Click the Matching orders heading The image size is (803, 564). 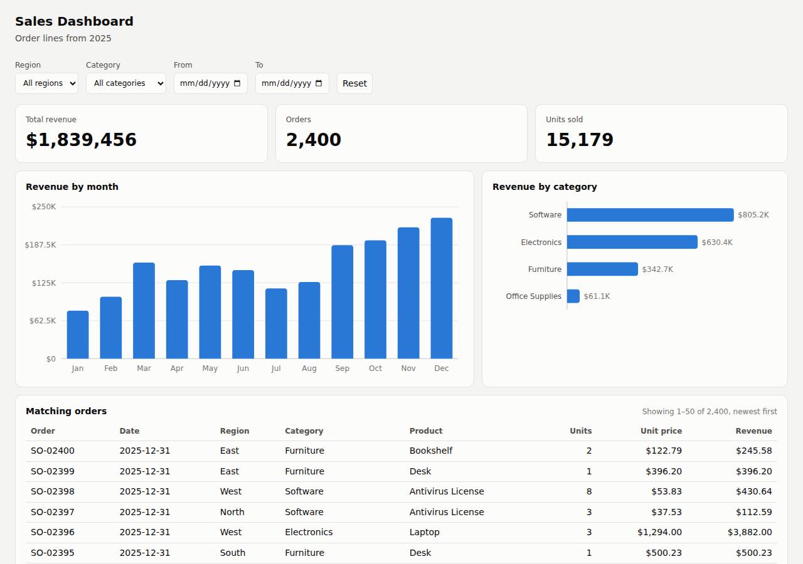(x=66, y=411)
